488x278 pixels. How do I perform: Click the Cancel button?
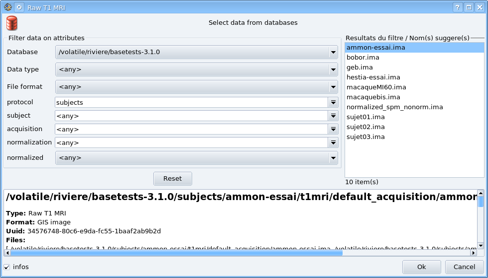(x=464, y=267)
